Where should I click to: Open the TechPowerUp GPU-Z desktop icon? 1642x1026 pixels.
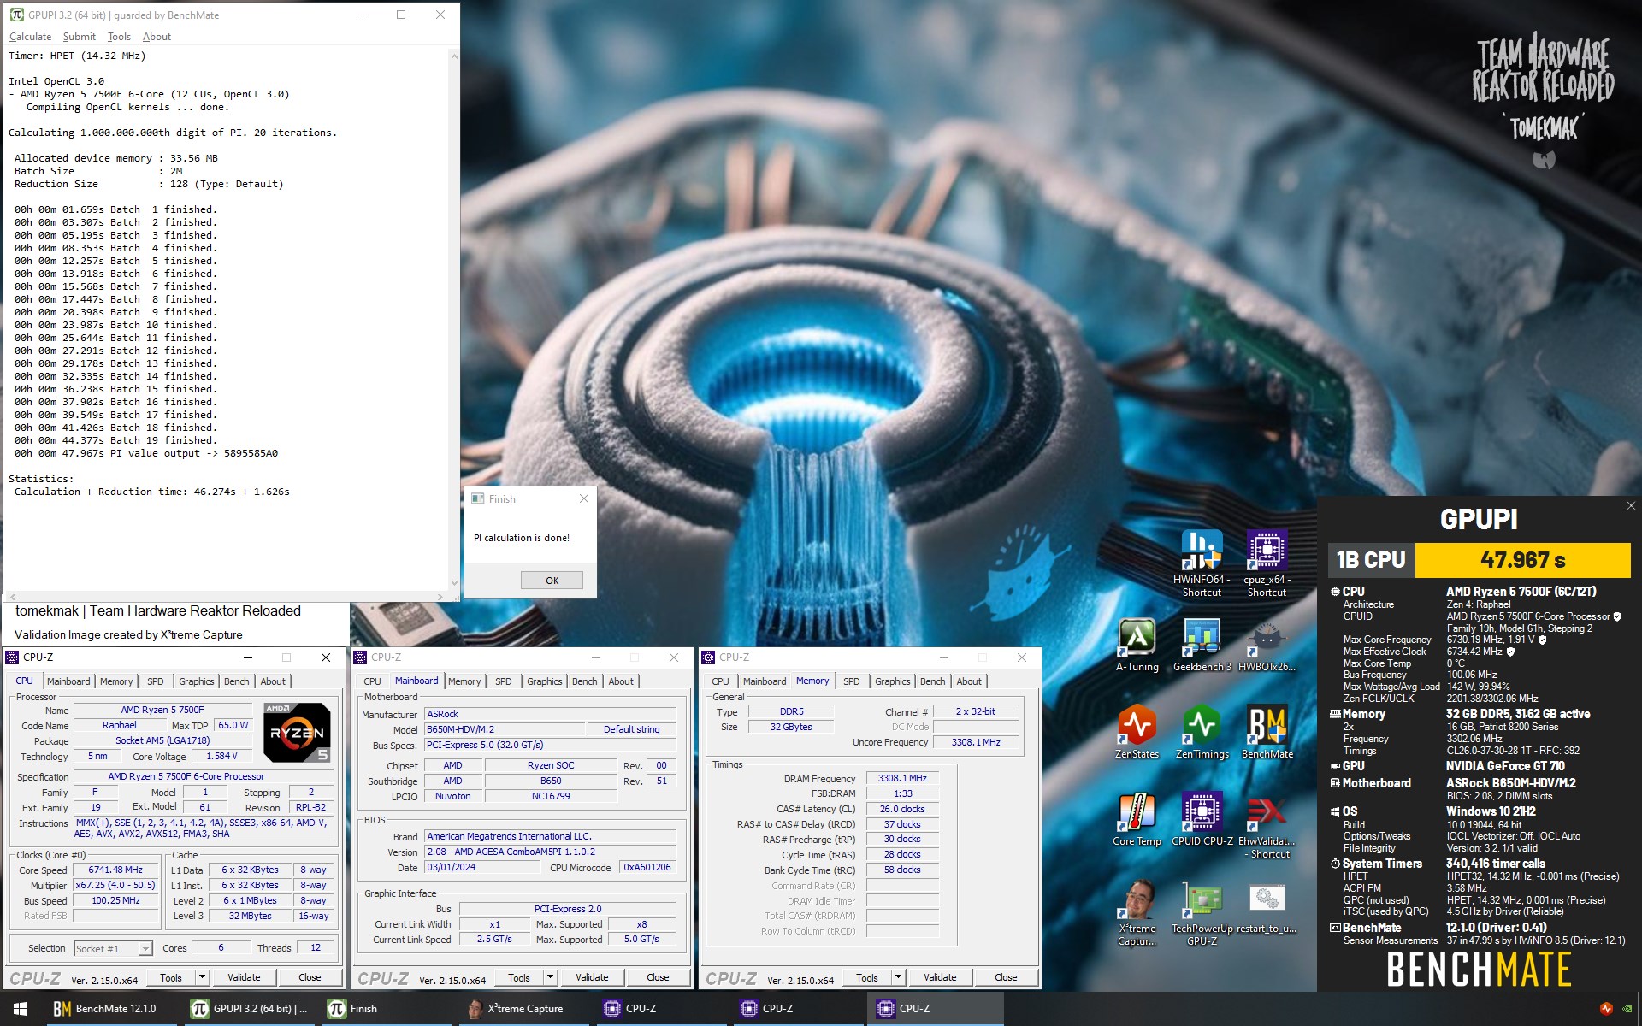click(1202, 913)
